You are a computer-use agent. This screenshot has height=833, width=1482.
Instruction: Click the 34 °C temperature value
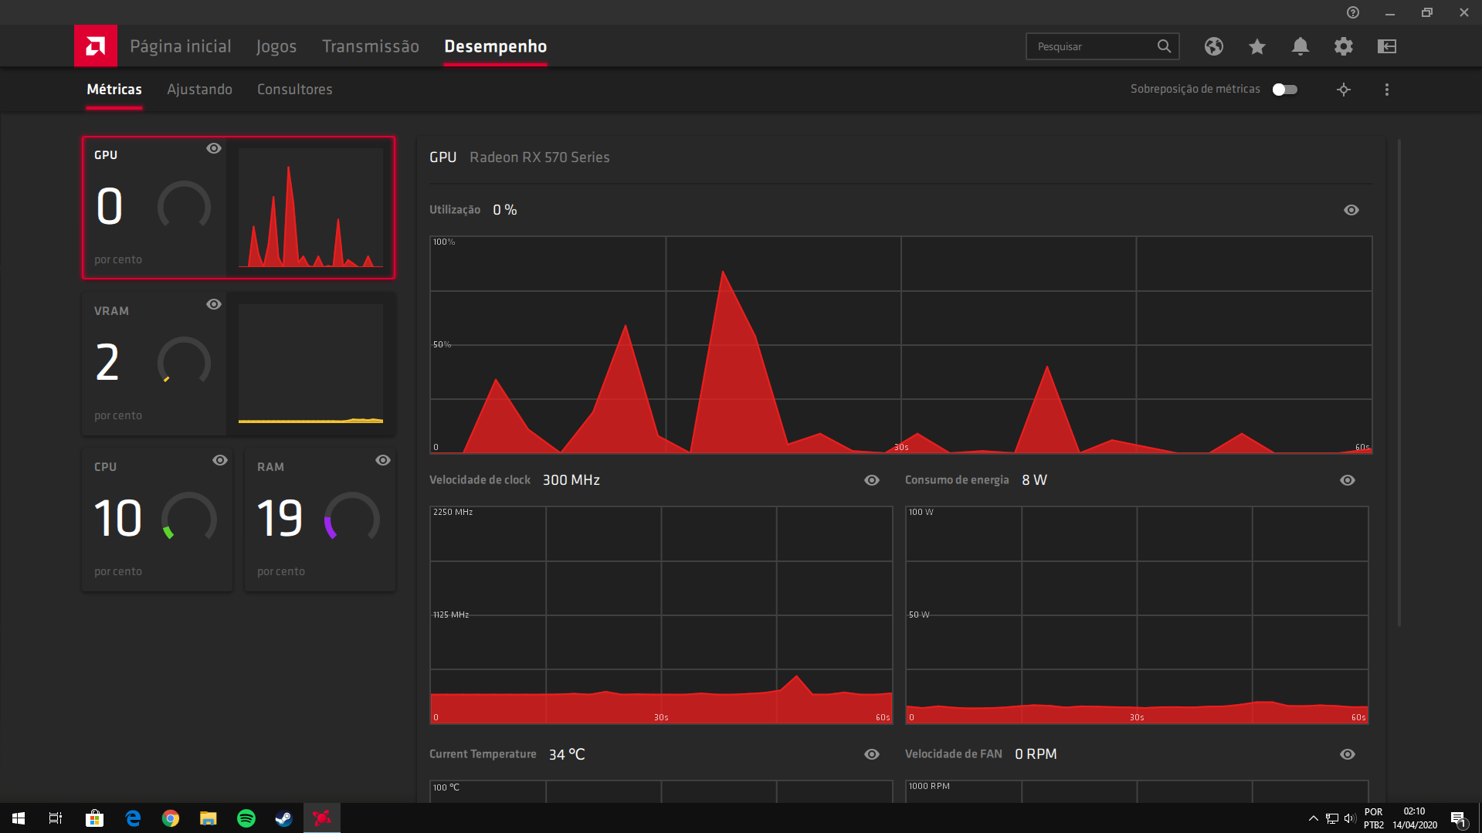pos(567,754)
